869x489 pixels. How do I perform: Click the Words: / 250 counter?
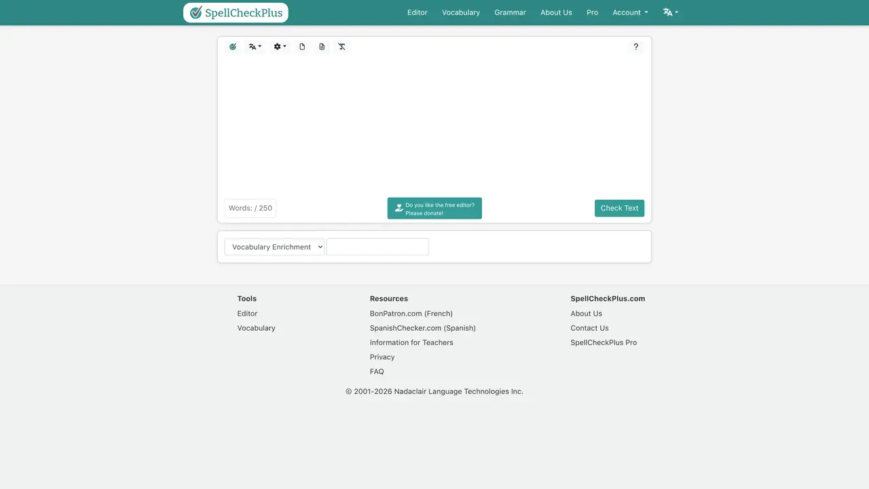tap(251, 209)
